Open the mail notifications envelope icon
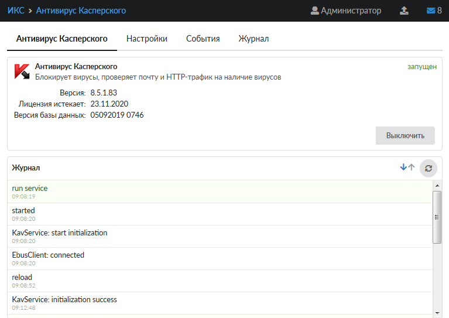Screen dimensions: 449x318 (431, 11)
